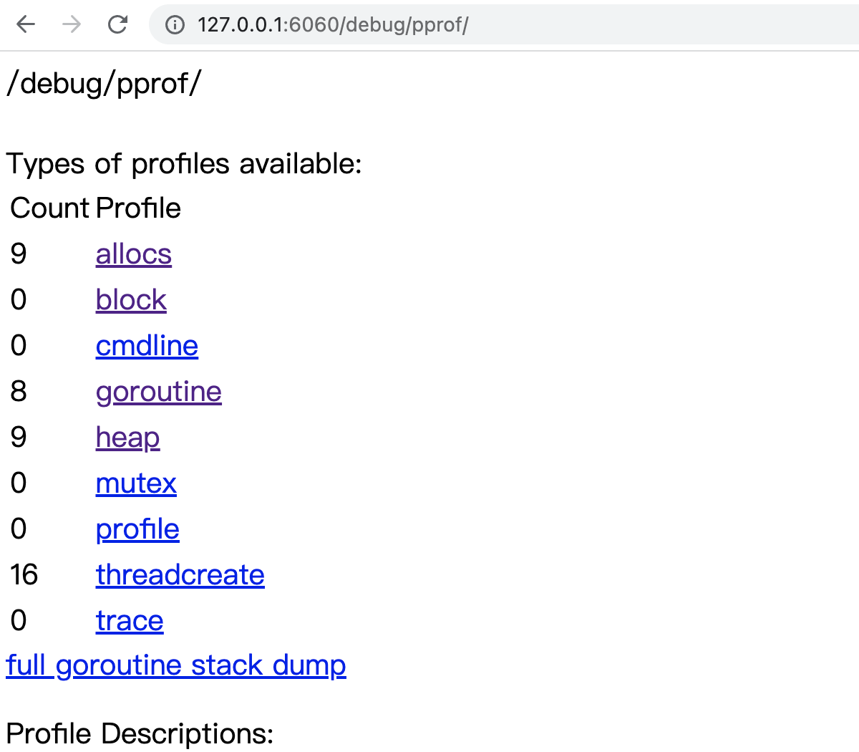The width and height of the screenshot is (859, 752).
Task: Go back with the browser back arrow
Action: (26, 24)
